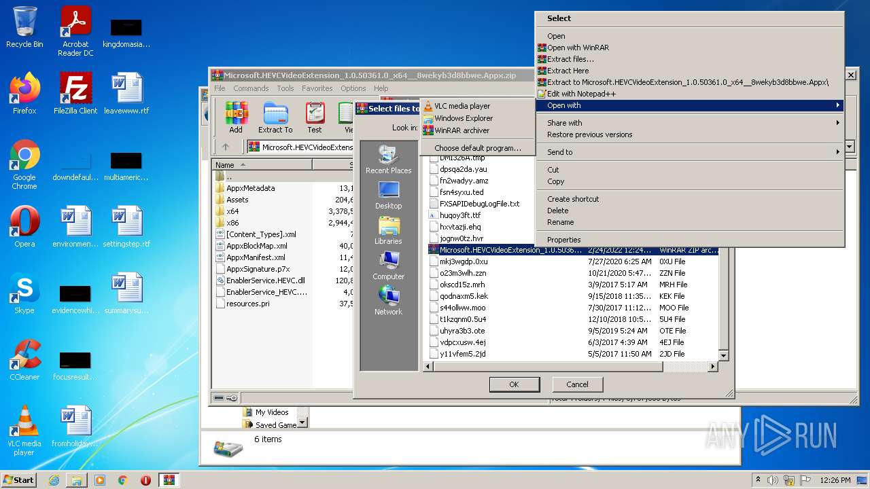
Task: Select the FileZilla Client desktop icon
Action: 75,94
